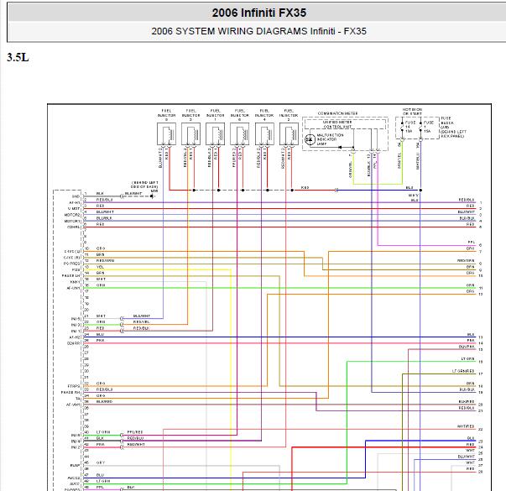
Task: Click the 'BLU/WHT' label at right terminal 26
Action: [x=467, y=457]
